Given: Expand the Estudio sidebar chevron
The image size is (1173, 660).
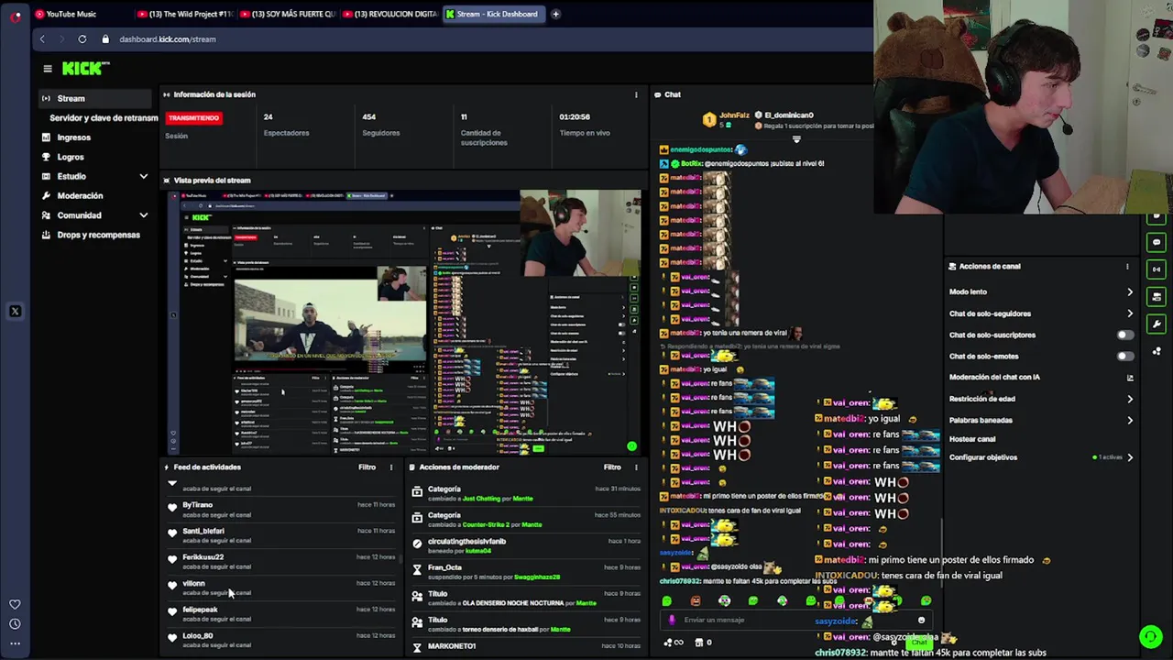Looking at the screenshot, I should (x=143, y=176).
